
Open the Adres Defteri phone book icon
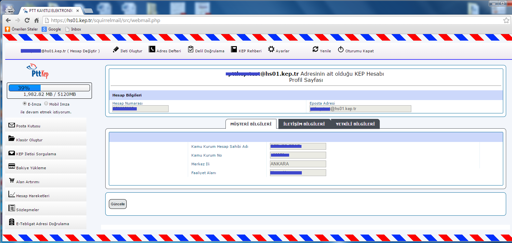click(152, 49)
